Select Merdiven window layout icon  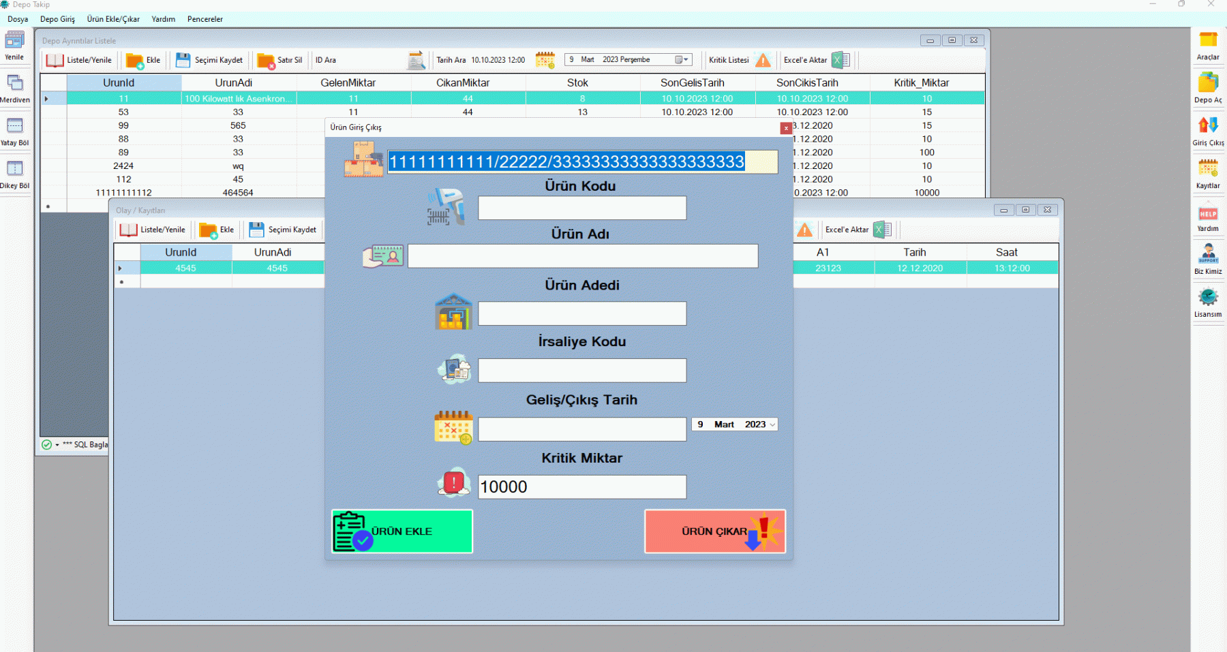point(14,84)
